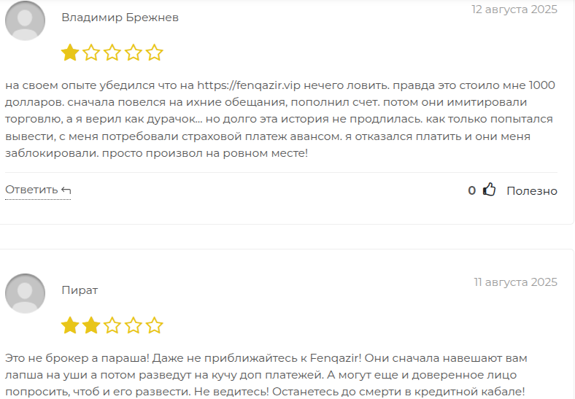
Task: Click the date 12 августа 2025
Action: point(514,9)
